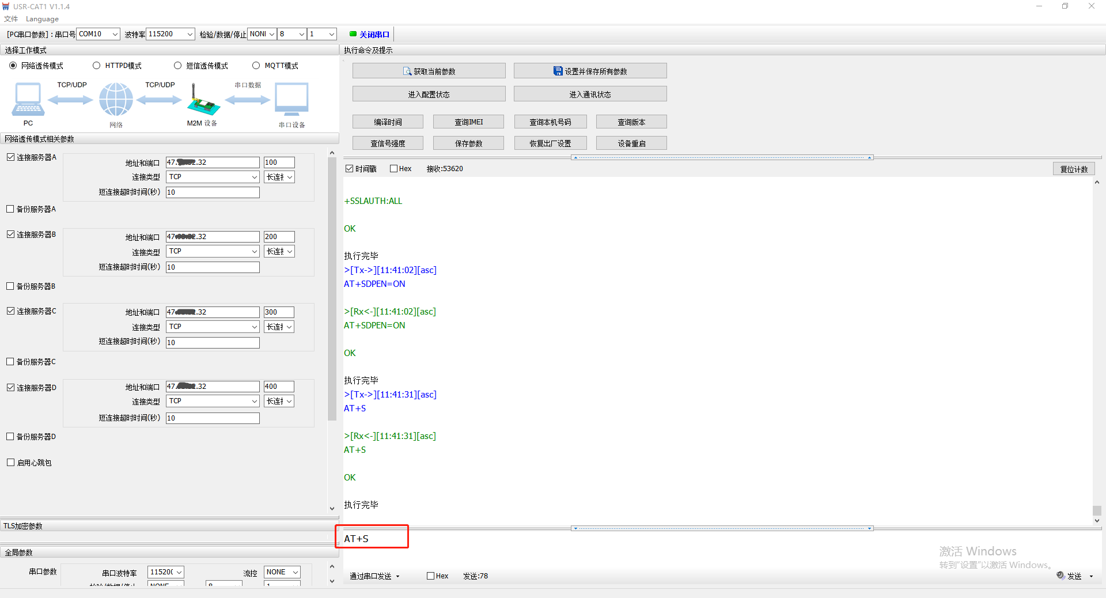Viewport: 1106px width, 598px height.
Task: Click the receive log vertical scrollbar thumb
Action: coord(1097,510)
